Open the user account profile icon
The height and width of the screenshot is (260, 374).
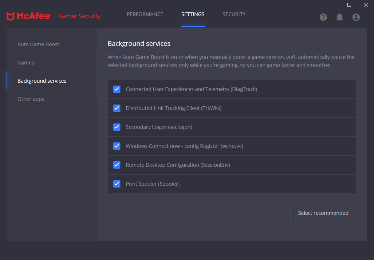coord(356,17)
